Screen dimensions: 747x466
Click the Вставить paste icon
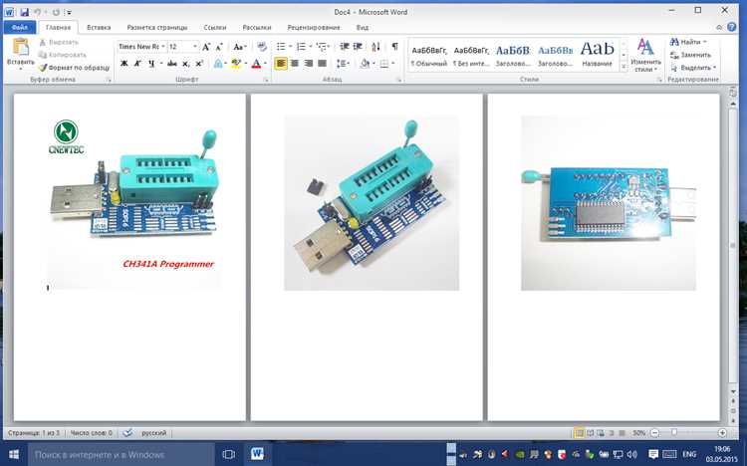(21, 47)
